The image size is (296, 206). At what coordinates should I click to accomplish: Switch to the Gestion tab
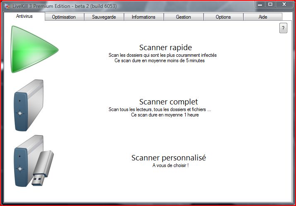(183, 17)
